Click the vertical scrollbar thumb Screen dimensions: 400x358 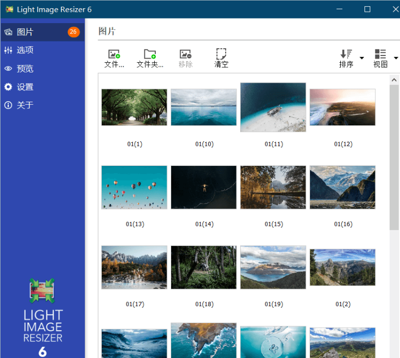point(394,158)
